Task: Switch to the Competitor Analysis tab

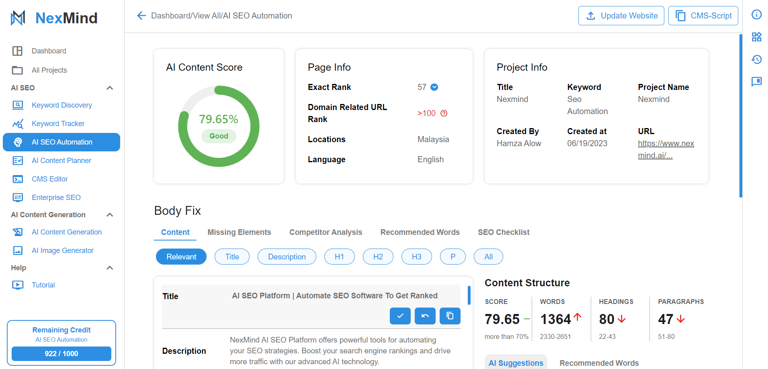Action: pyautogui.click(x=326, y=232)
